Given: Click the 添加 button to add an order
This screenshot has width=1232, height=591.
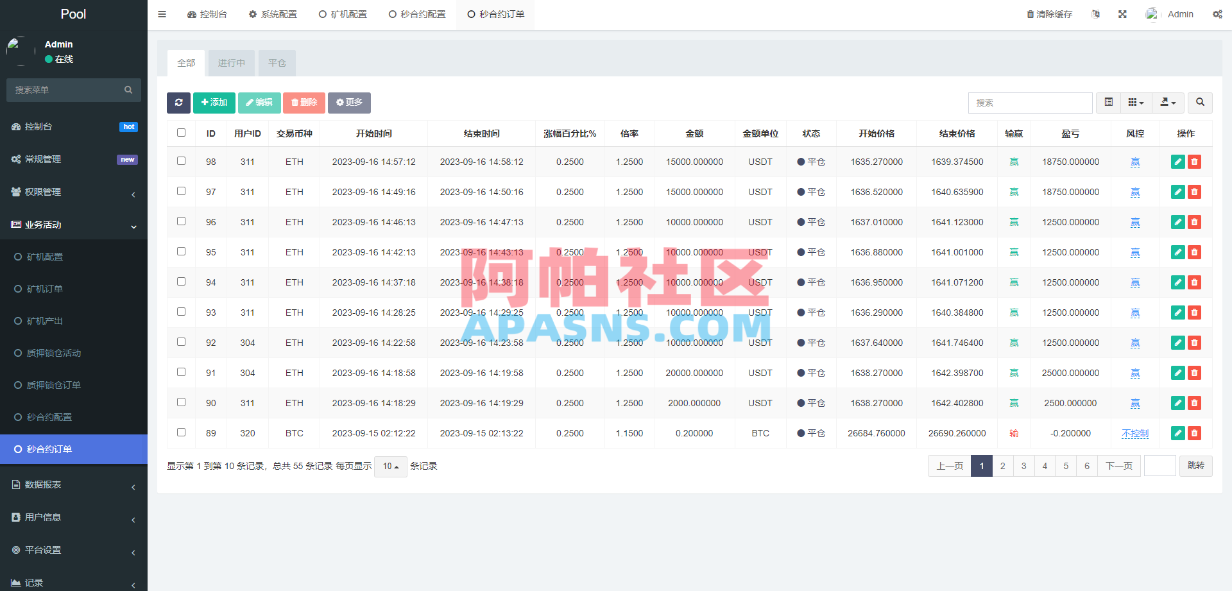Looking at the screenshot, I should pyautogui.click(x=214, y=103).
